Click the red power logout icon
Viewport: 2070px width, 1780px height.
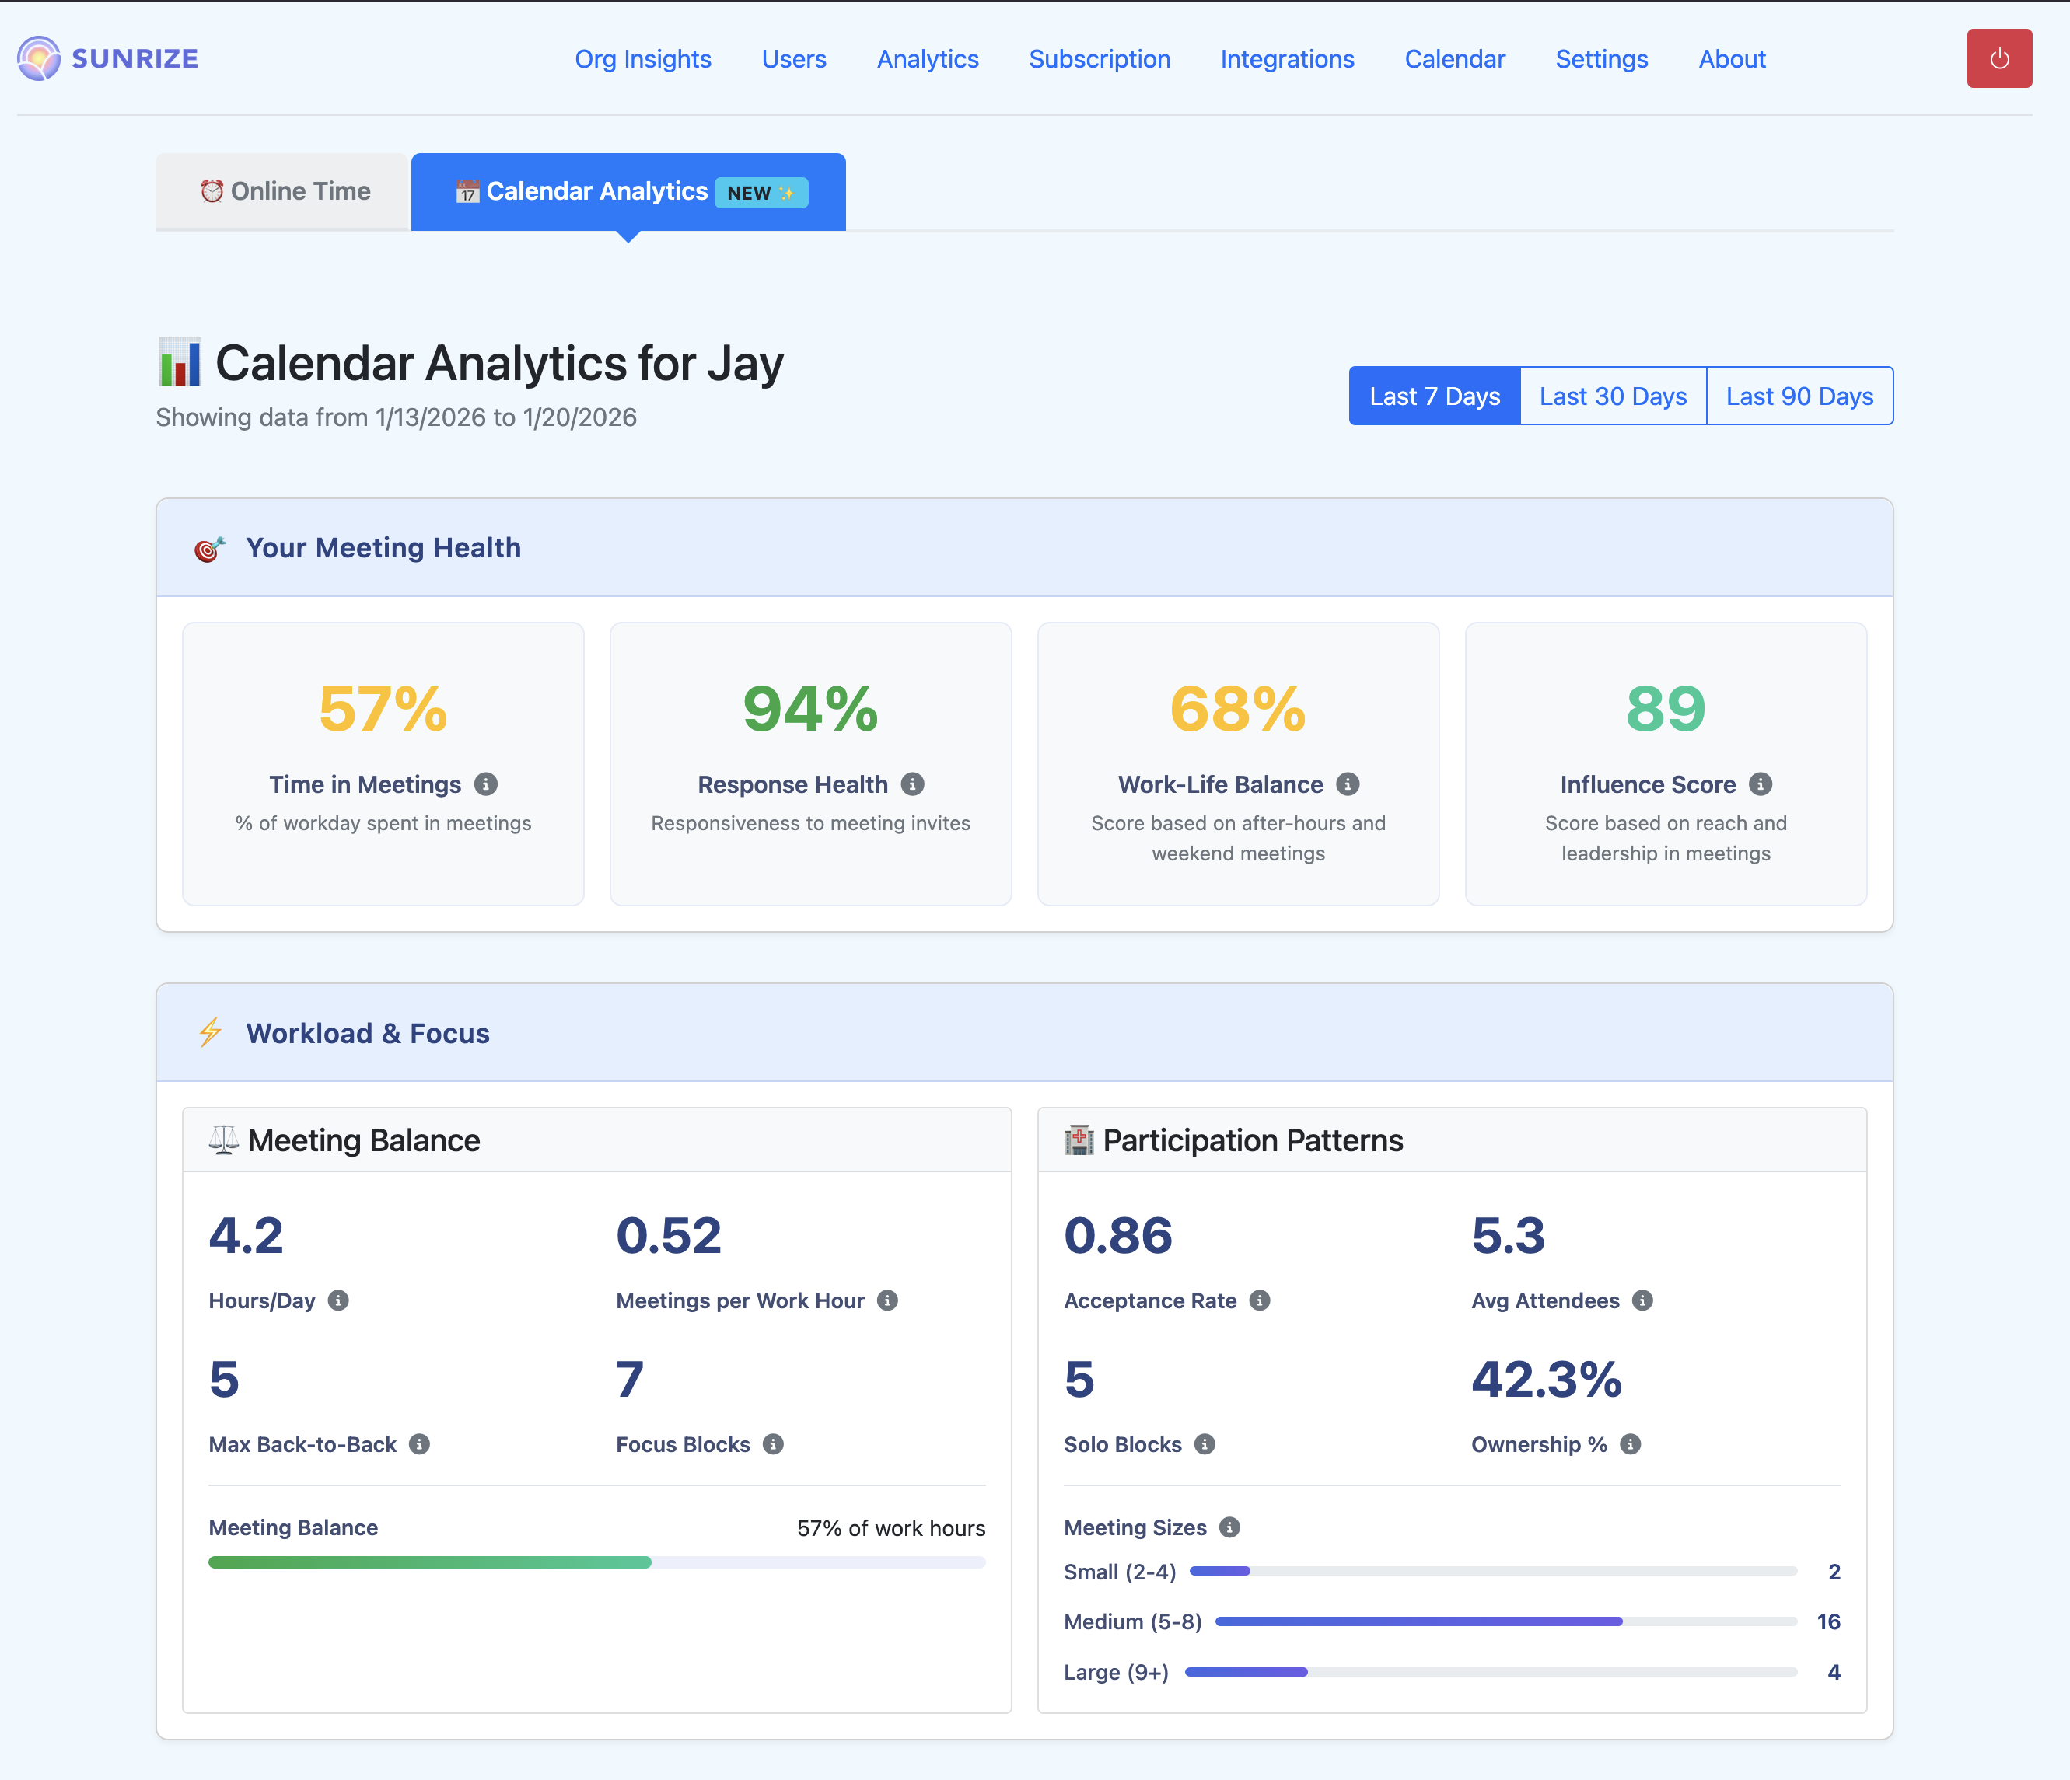(1999, 58)
